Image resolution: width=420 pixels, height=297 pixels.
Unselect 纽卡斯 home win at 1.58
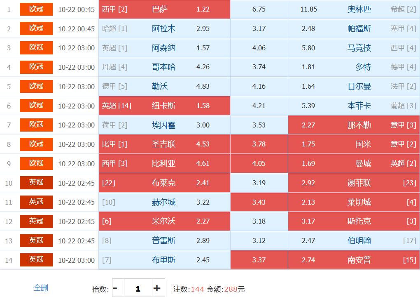point(164,106)
